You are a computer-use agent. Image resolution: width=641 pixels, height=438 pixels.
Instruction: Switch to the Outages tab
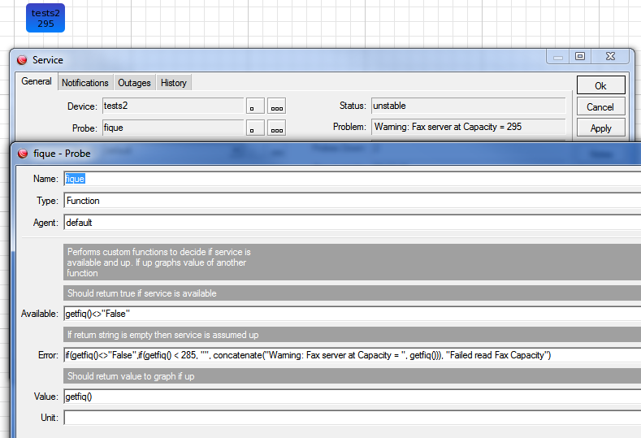coord(134,83)
